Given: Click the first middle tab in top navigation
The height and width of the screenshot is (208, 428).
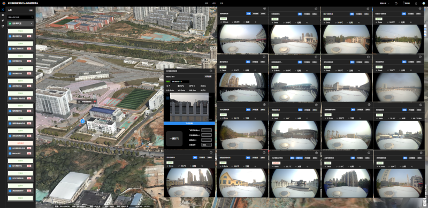Looking at the screenshot, I should (x=207, y=3).
